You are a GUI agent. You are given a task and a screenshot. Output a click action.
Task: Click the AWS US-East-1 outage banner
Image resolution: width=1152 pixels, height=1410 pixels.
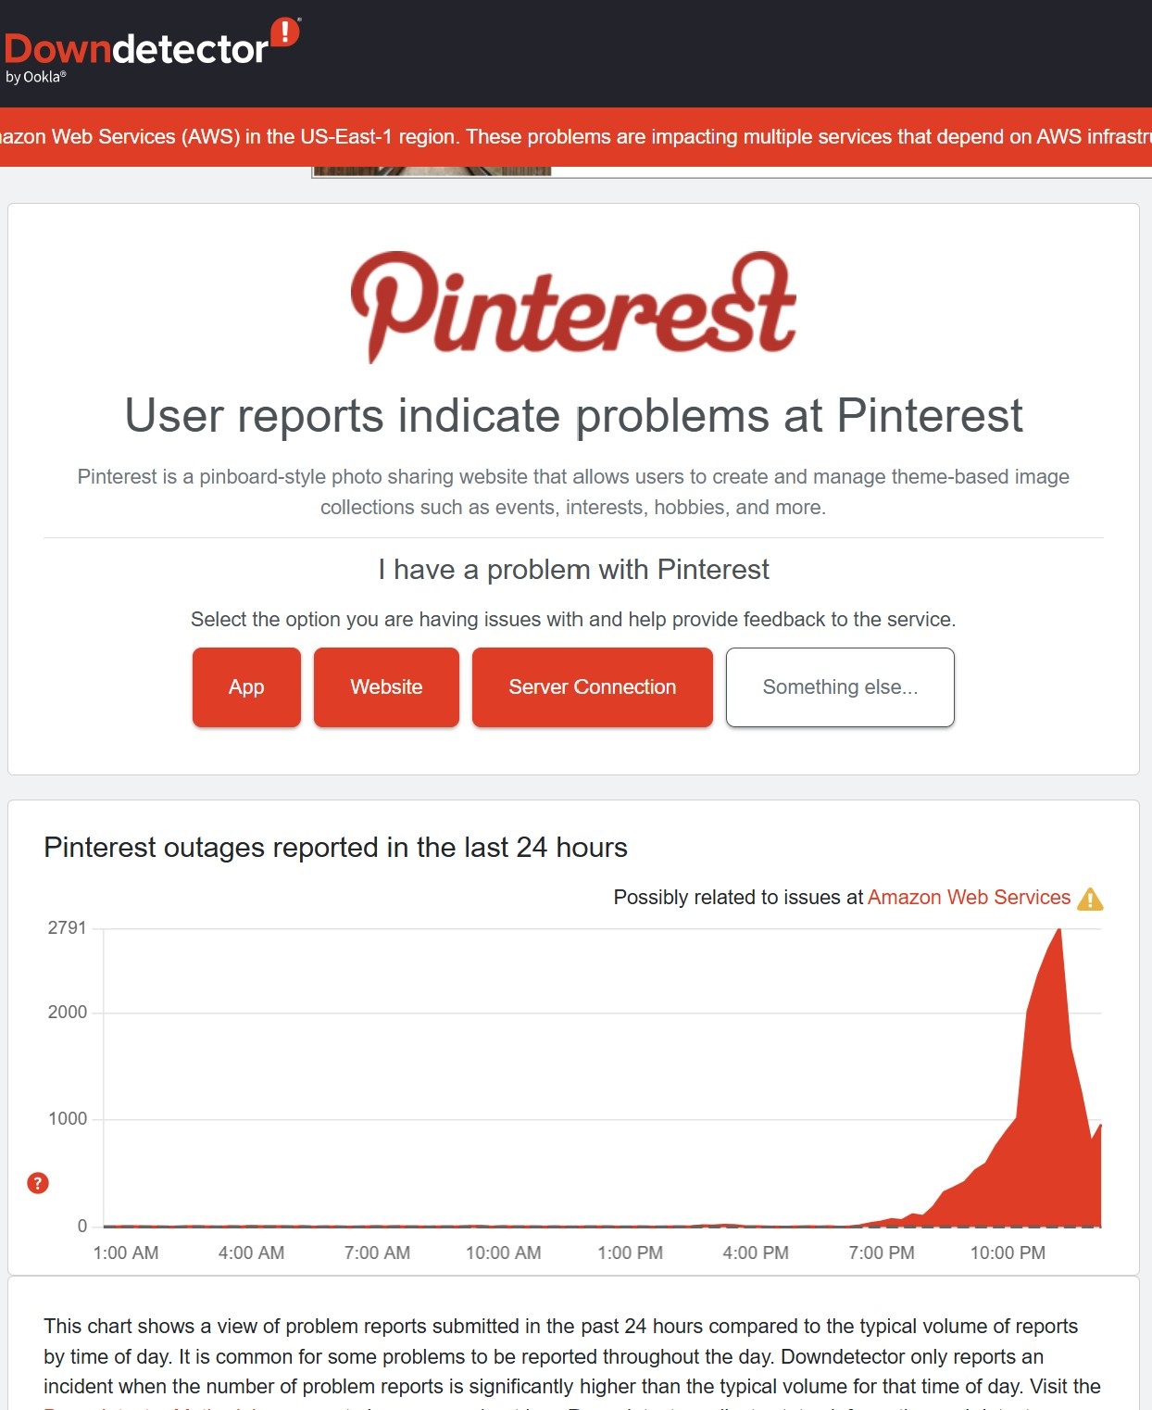tap(574, 136)
